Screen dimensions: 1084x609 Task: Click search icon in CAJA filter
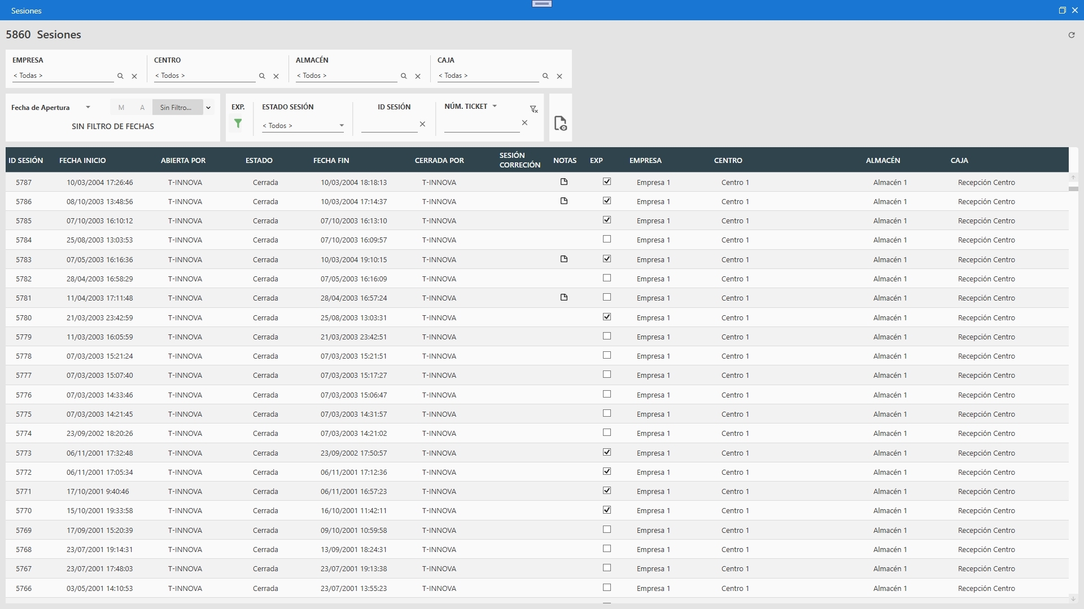545,76
